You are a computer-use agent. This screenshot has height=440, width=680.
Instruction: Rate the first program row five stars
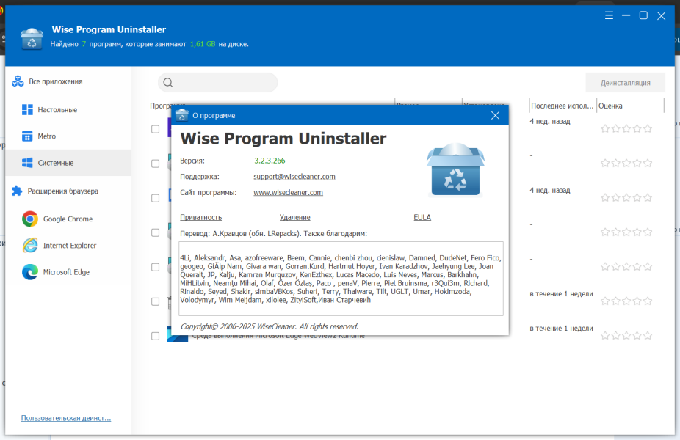[648, 128]
